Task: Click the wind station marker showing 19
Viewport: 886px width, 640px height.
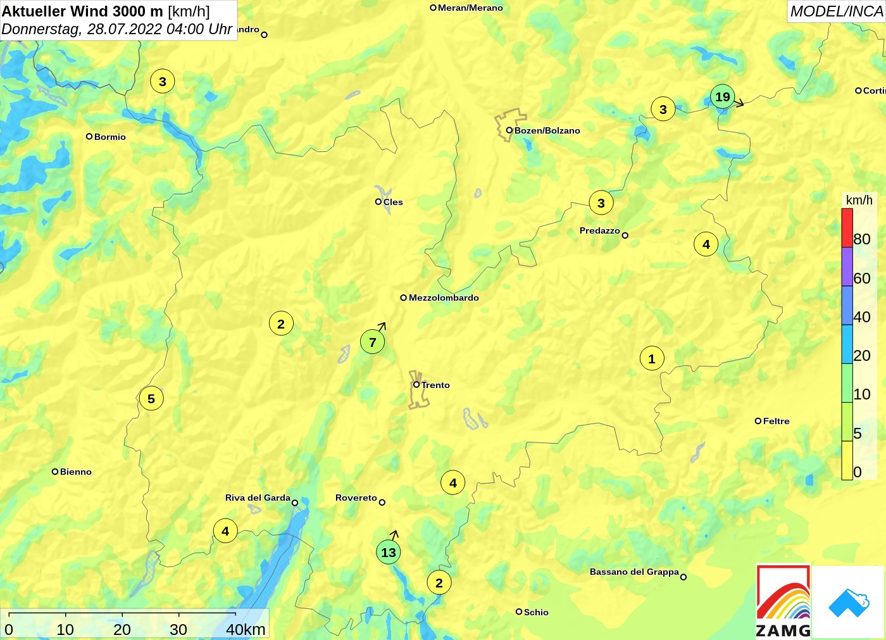Action: click(x=722, y=97)
